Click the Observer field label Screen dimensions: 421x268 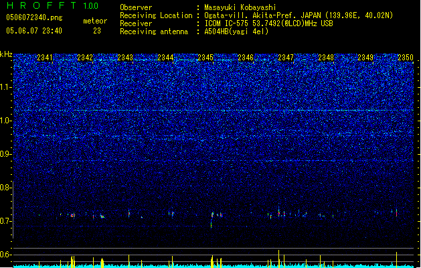coord(136,7)
